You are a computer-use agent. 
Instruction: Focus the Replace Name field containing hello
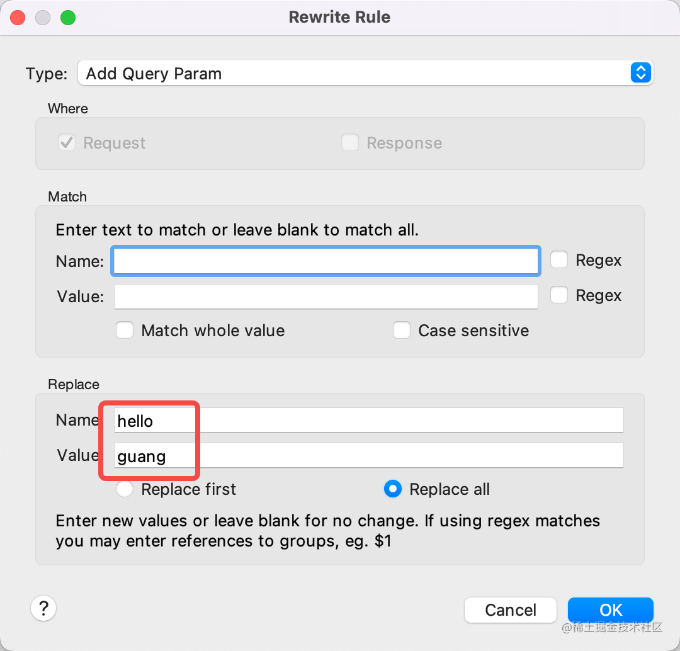pyautogui.click(x=368, y=420)
